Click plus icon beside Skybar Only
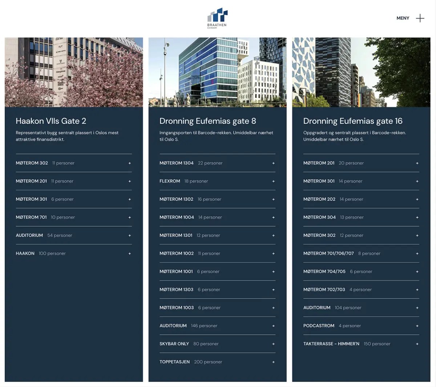 tap(274, 344)
